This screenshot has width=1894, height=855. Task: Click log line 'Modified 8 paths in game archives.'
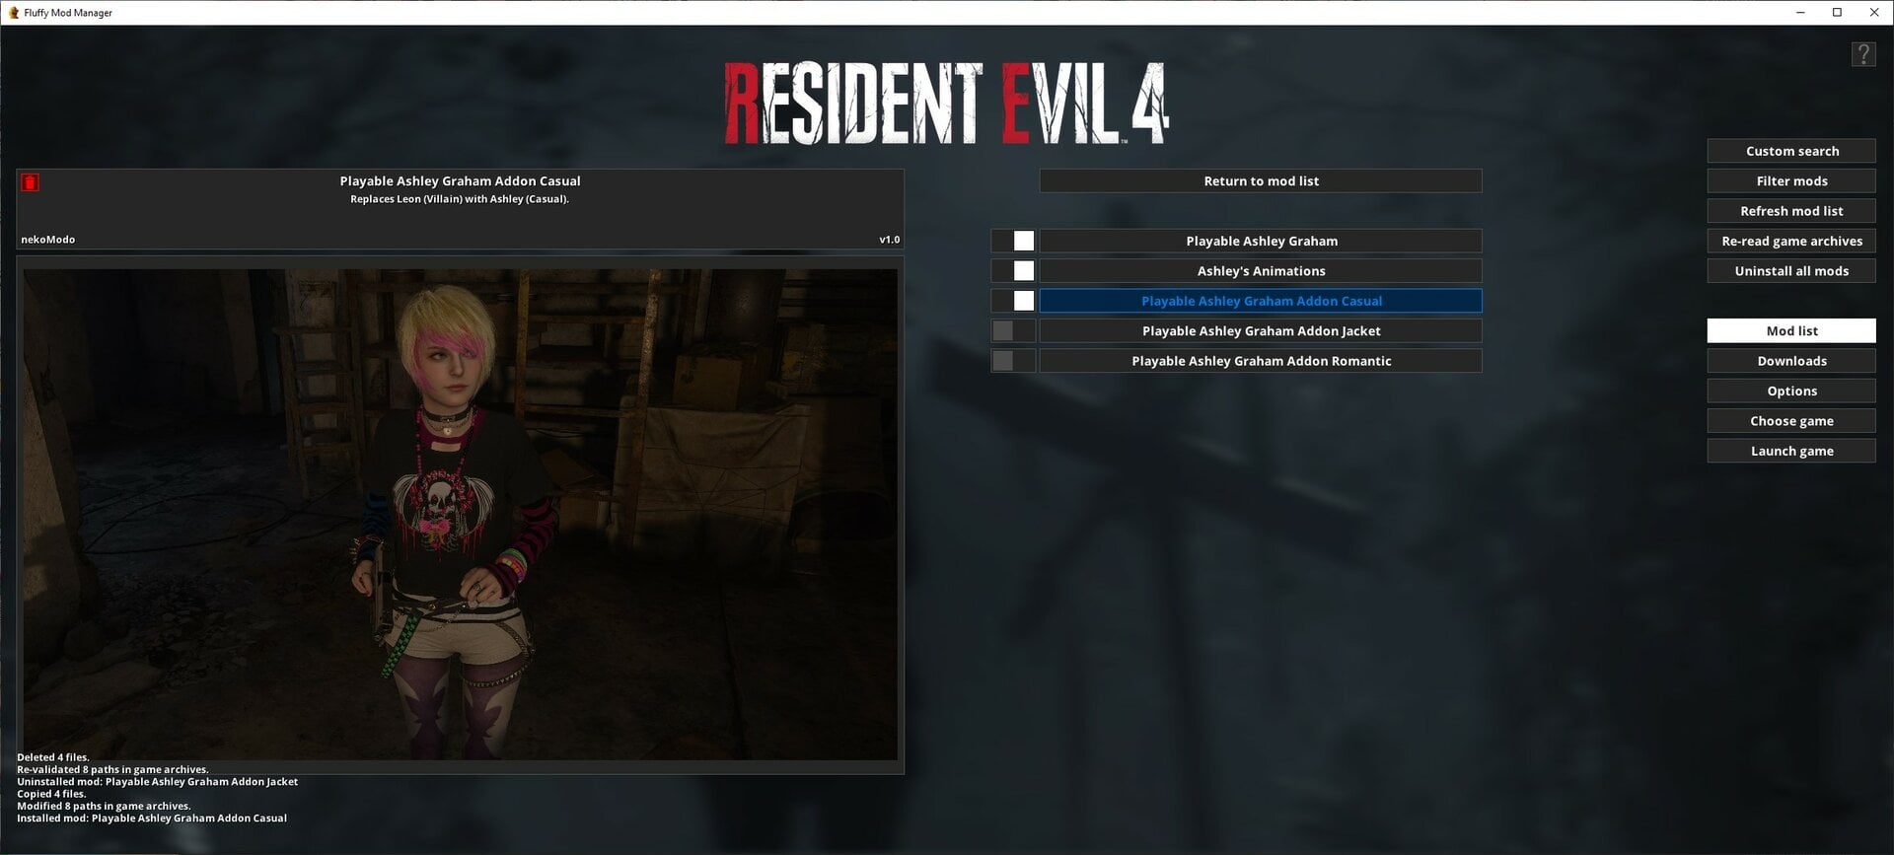pos(104,806)
